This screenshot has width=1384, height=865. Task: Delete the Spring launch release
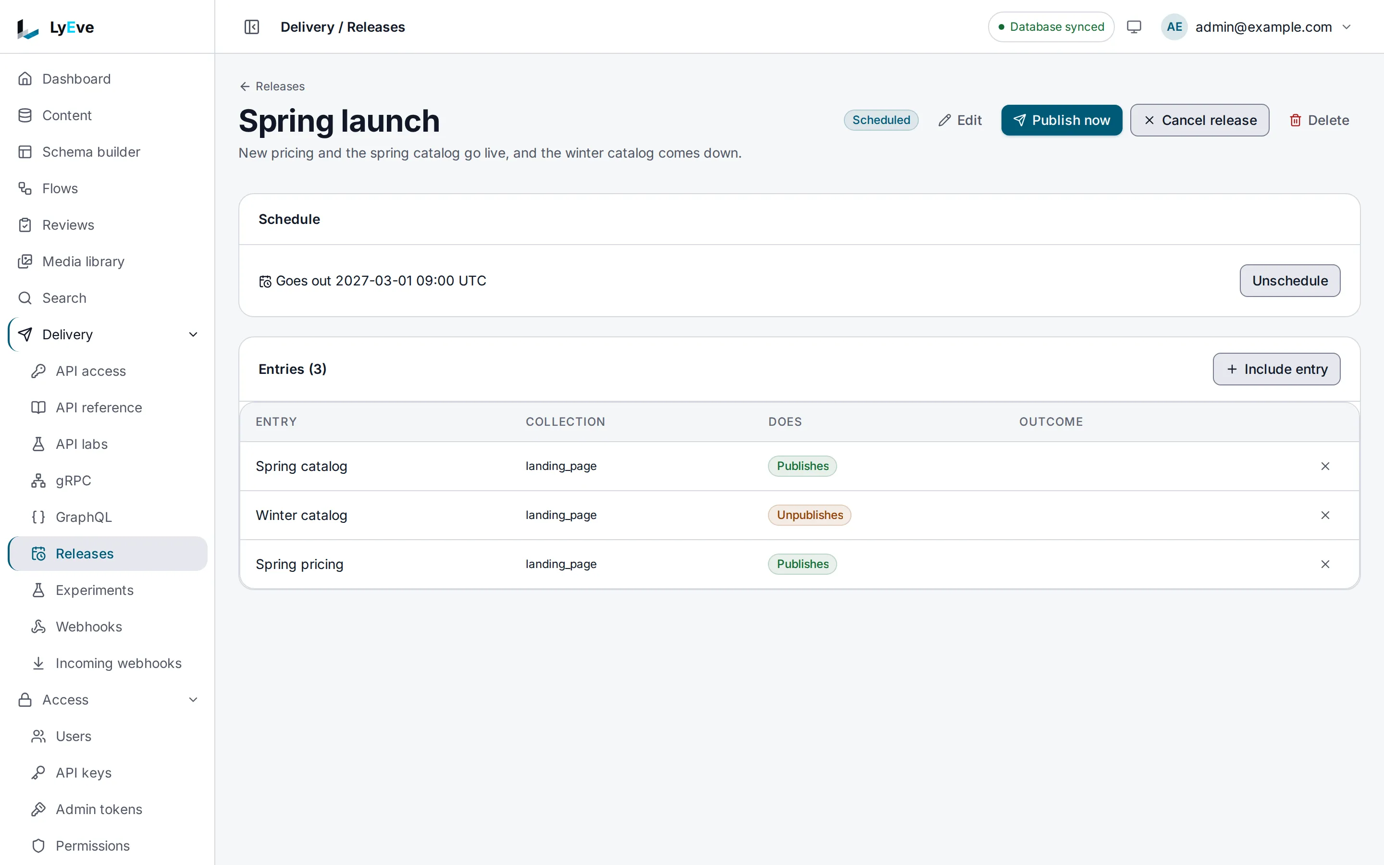1319,120
